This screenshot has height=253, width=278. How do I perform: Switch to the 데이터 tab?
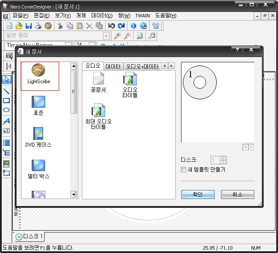tap(113, 67)
